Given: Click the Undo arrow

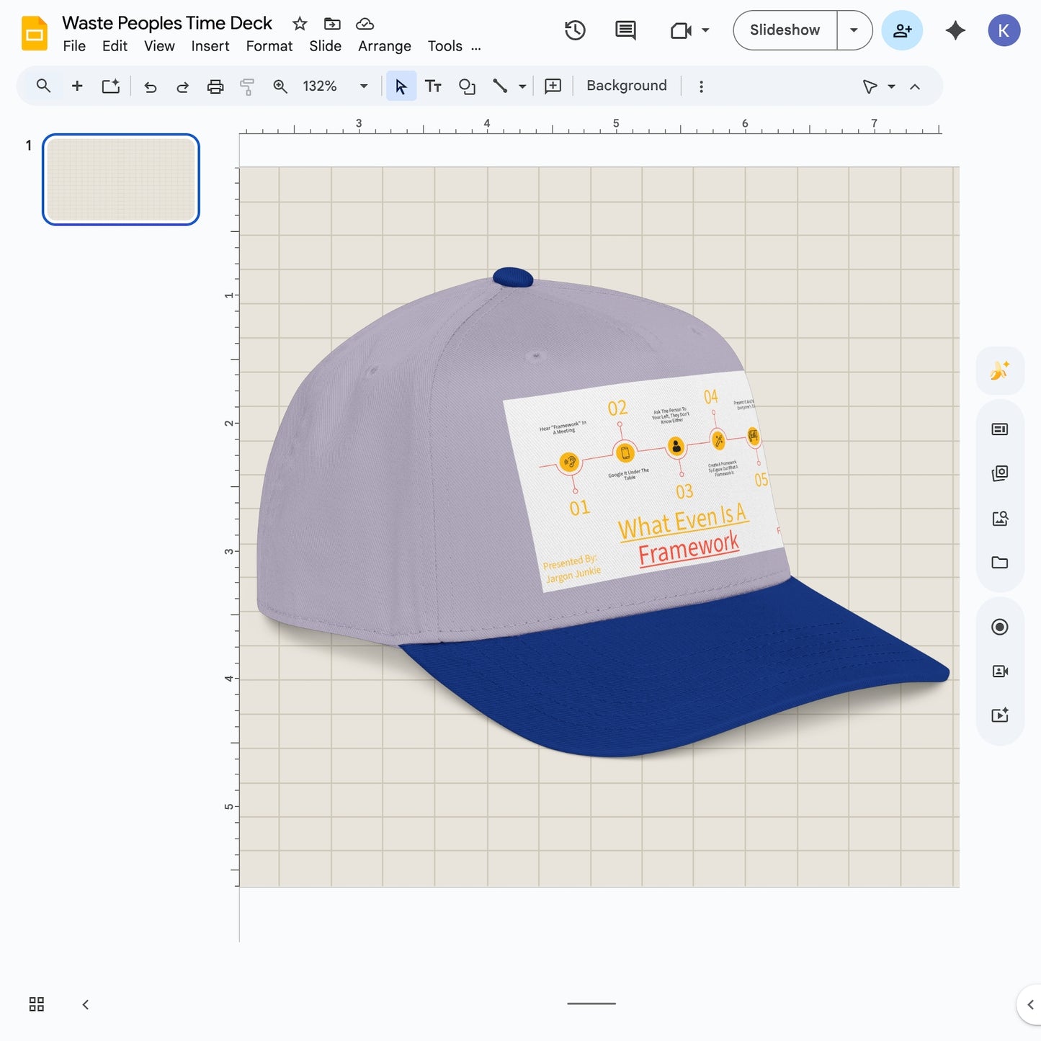Looking at the screenshot, I should tap(149, 86).
